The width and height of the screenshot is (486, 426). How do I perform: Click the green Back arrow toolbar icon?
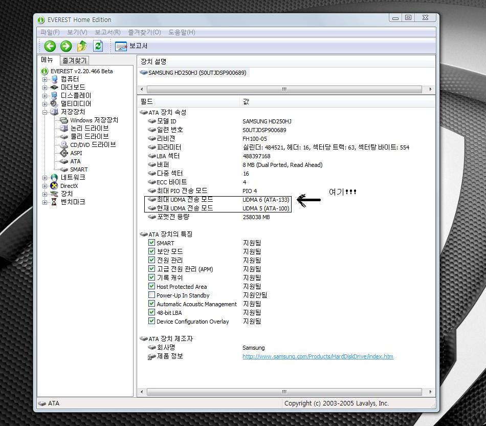click(50, 46)
